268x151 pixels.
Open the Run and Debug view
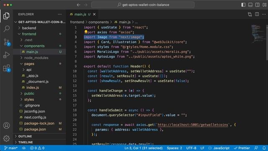point(6,55)
